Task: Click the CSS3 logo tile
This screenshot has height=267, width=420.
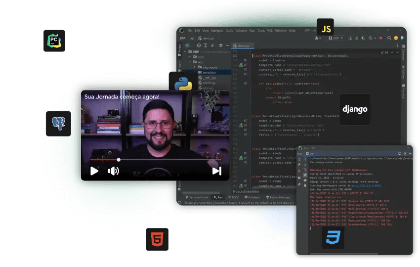Action: point(333,237)
